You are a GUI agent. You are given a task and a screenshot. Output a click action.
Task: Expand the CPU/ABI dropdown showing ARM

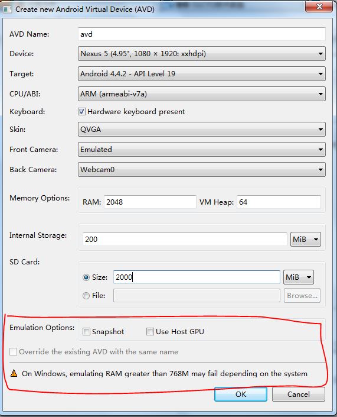[x=202, y=94]
